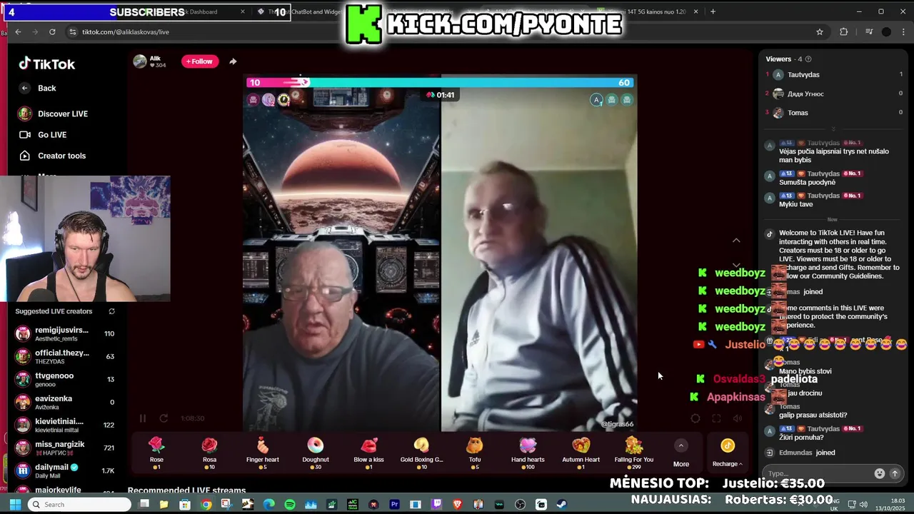Open the emoji picker in chat

(x=880, y=473)
